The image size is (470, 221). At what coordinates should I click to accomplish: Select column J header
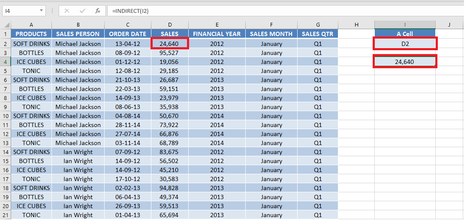click(449, 25)
